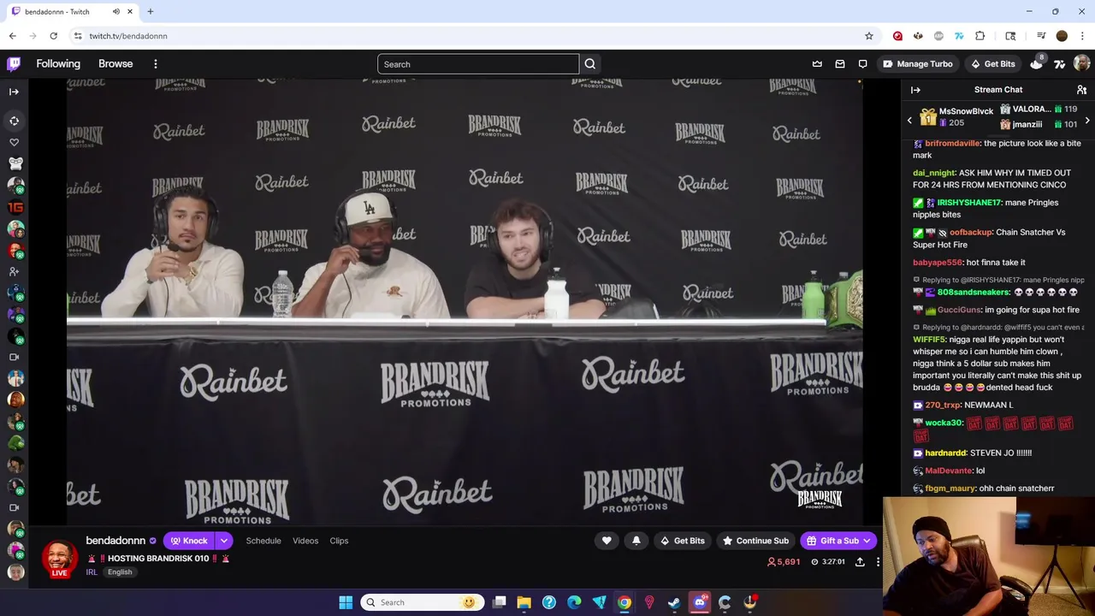The image size is (1095, 616).
Task: Open the Twitch home logo
Action: [14, 63]
